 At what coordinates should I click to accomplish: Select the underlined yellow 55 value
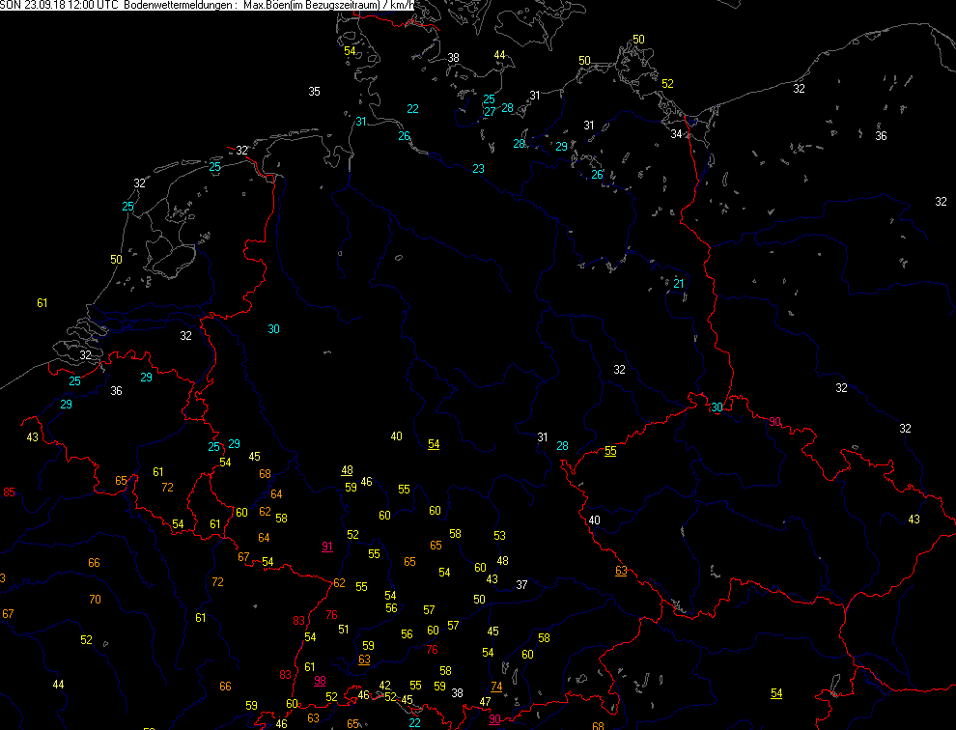click(610, 452)
